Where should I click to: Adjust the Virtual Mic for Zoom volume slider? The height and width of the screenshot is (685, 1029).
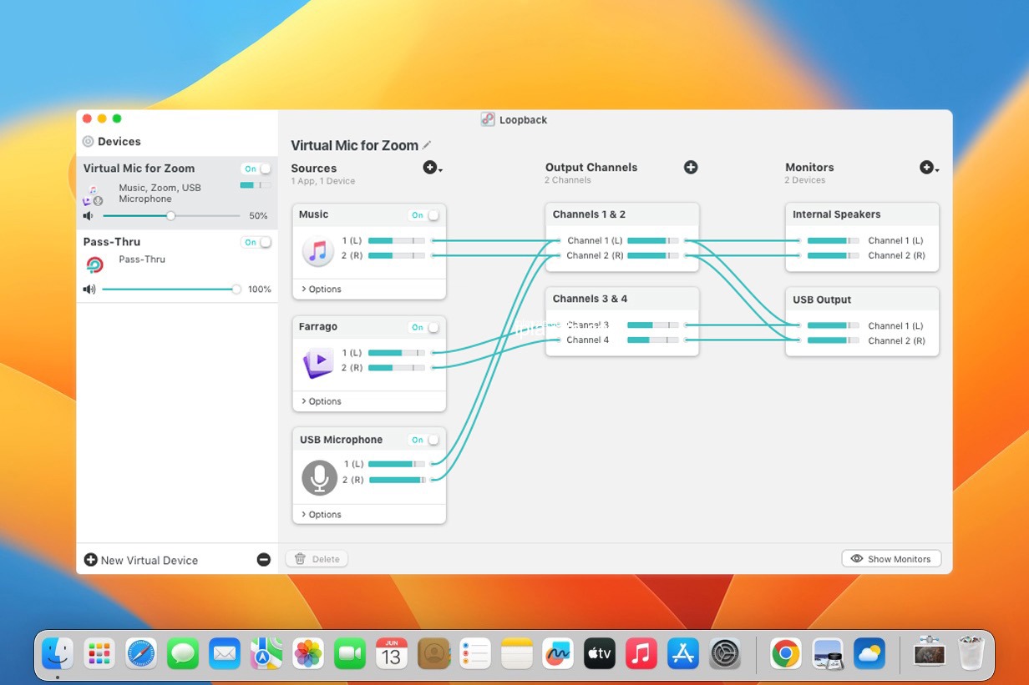click(171, 215)
